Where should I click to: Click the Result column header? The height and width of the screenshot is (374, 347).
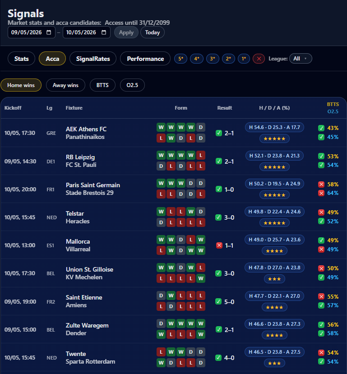(225, 108)
